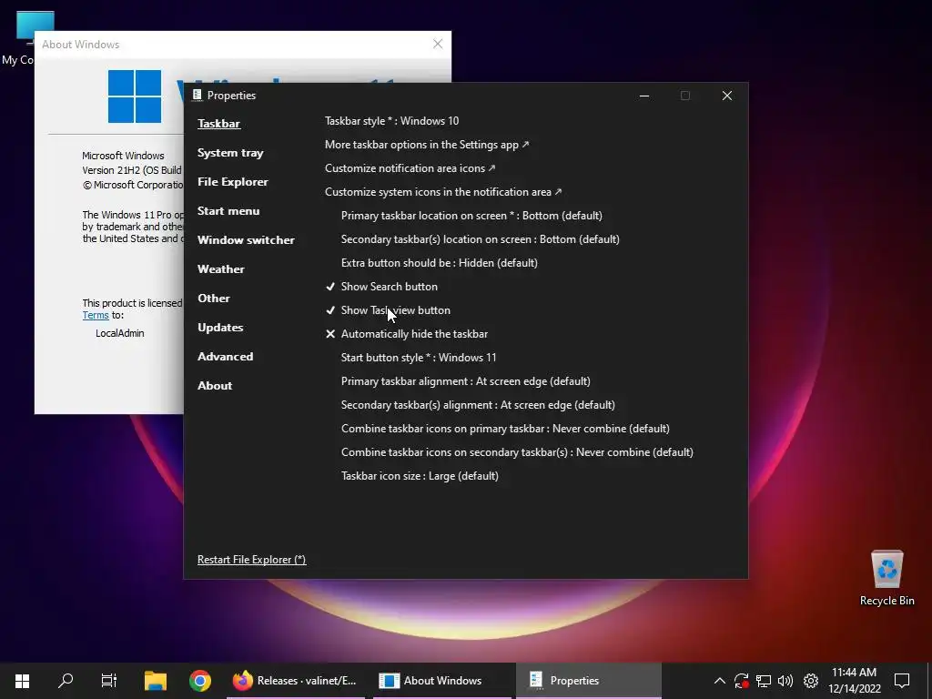The height and width of the screenshot is (699, 932).
Task: Click the Windows logo in About Windows
Action: [135, 96]
